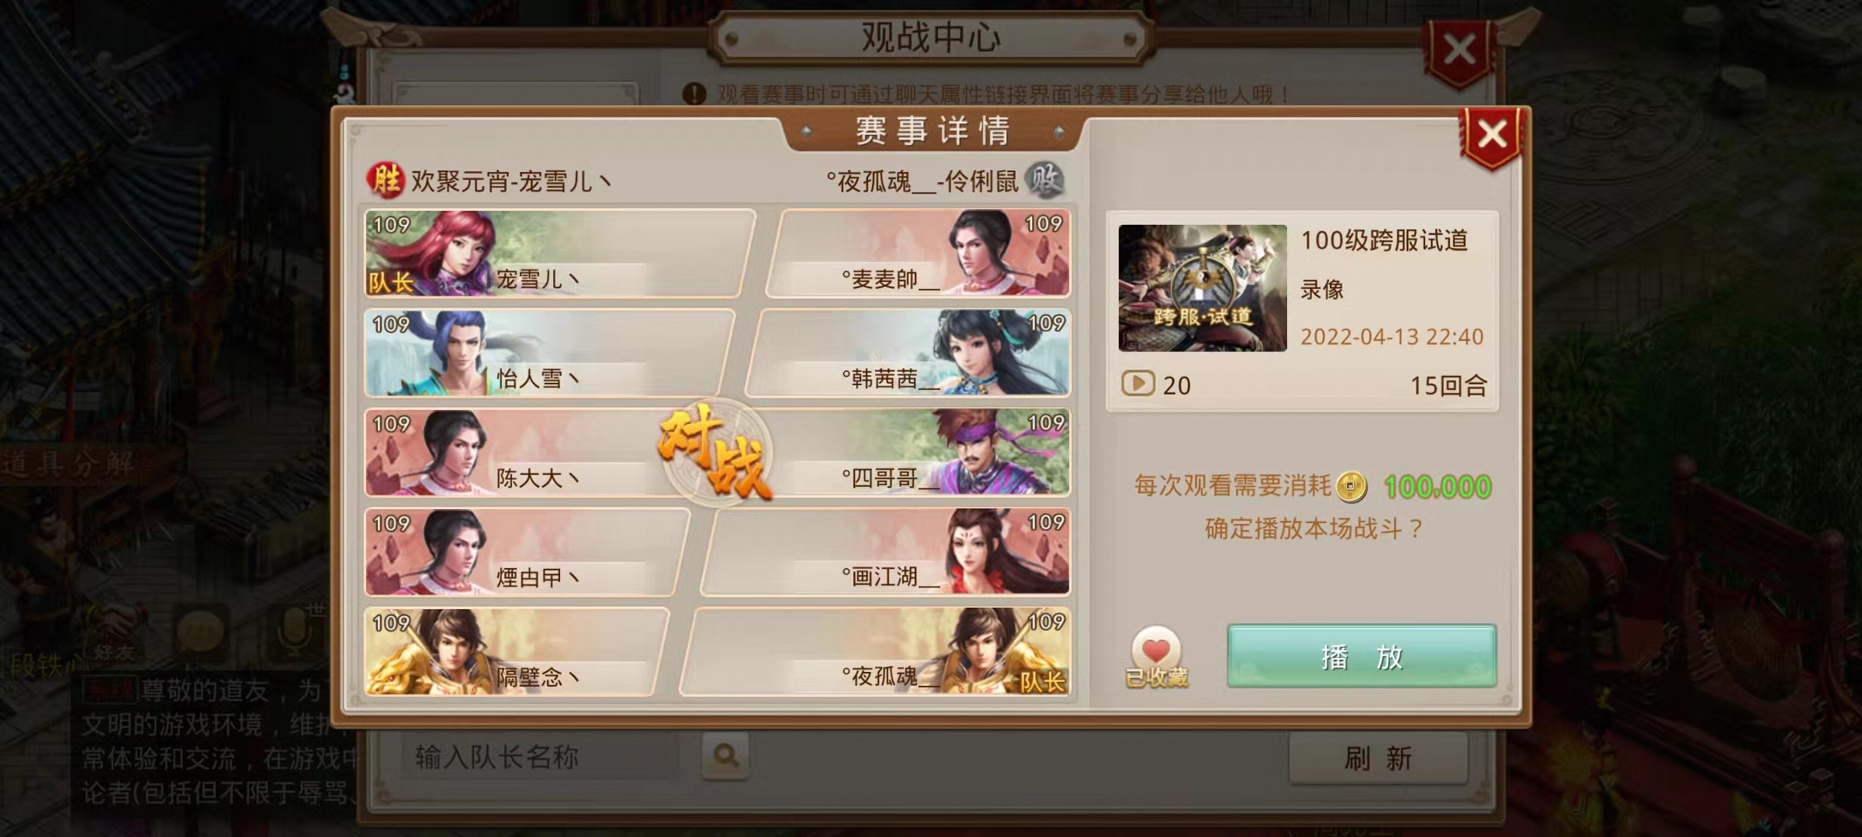The height and width of the screenshot is (837, 1862).
Task: Select team leader 宠雪儿 player card
Action: click(559, 253)
